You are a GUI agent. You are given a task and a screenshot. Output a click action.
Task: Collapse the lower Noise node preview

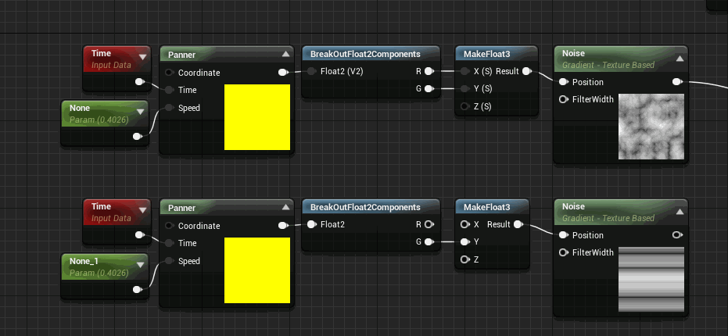pyautogui.click(x=680, y=212)
